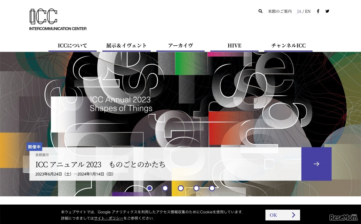Open the アーカイヴ menu
This screenshot has height=224, width=361.
click(x=180, y=45)
